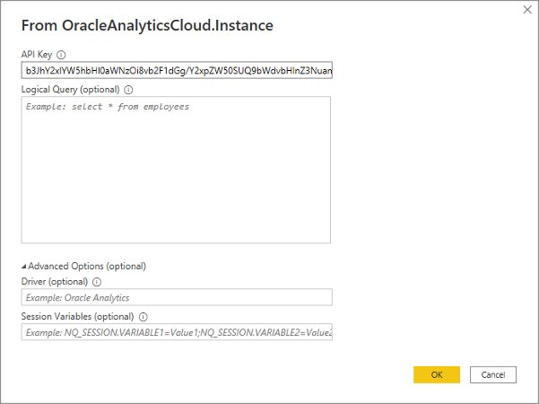This screenshot has width=539, height=404.
Task: Focus the Driver input box
Action: click(177, 297)
